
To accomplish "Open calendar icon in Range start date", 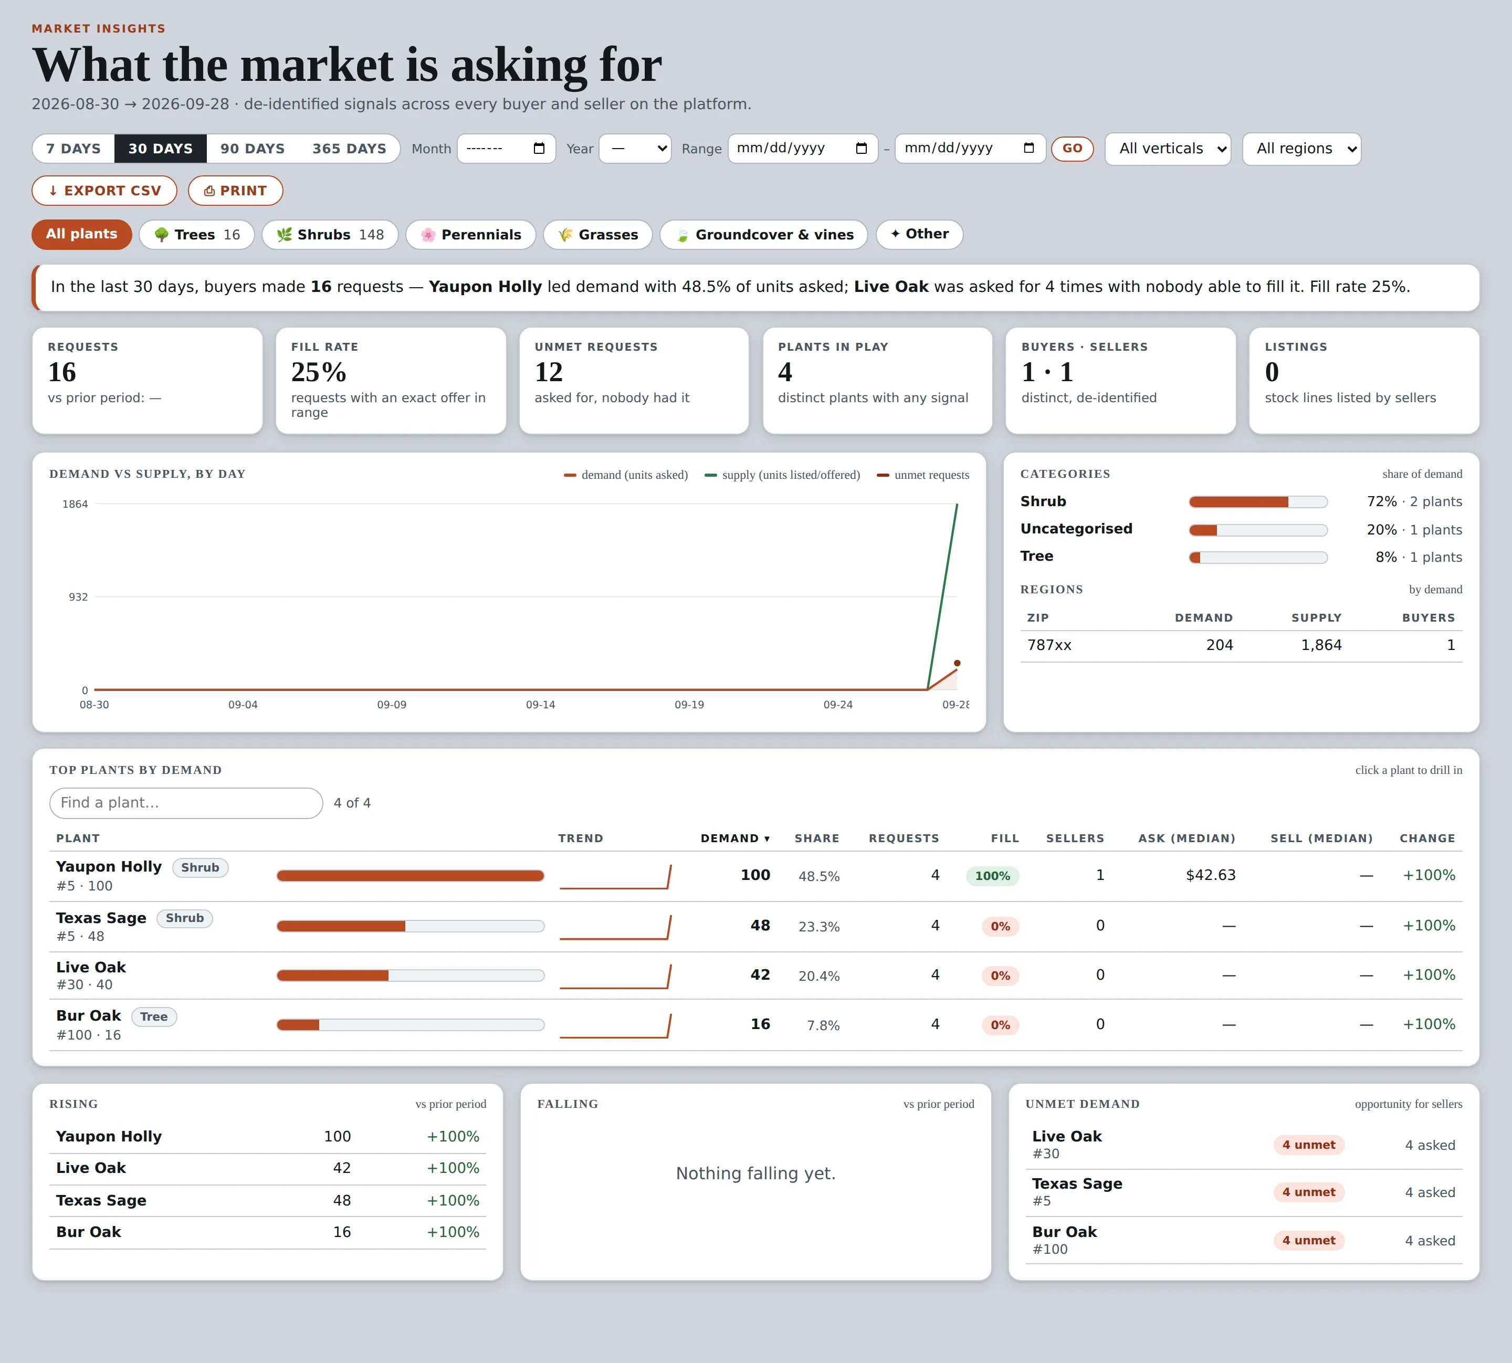I will tap(861, 148).
